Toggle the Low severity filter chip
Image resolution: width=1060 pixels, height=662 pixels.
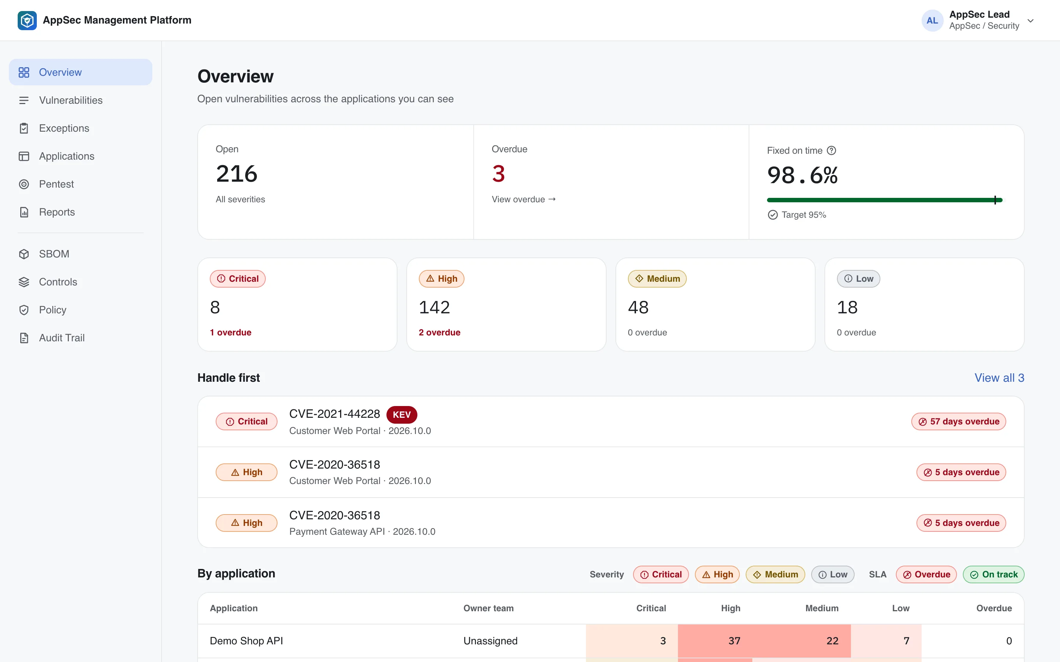click(833, 574)
